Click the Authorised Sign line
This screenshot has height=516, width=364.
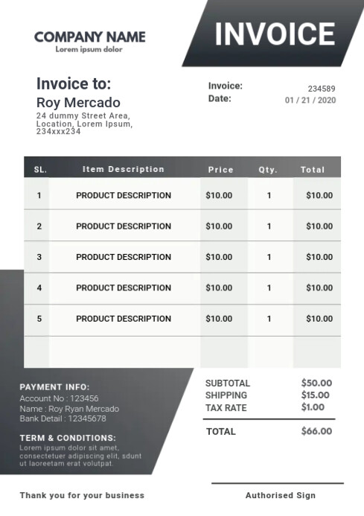click(281, 495)
